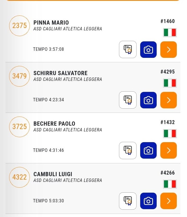Select the PINNA MARIO name
The width and height of the screenshot is (187, 217).
click(x=51, y=23)
